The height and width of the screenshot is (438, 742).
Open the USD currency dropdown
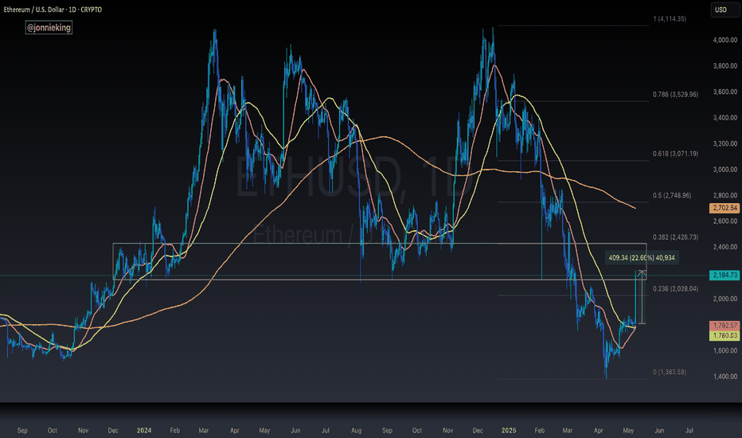point(724,10)
